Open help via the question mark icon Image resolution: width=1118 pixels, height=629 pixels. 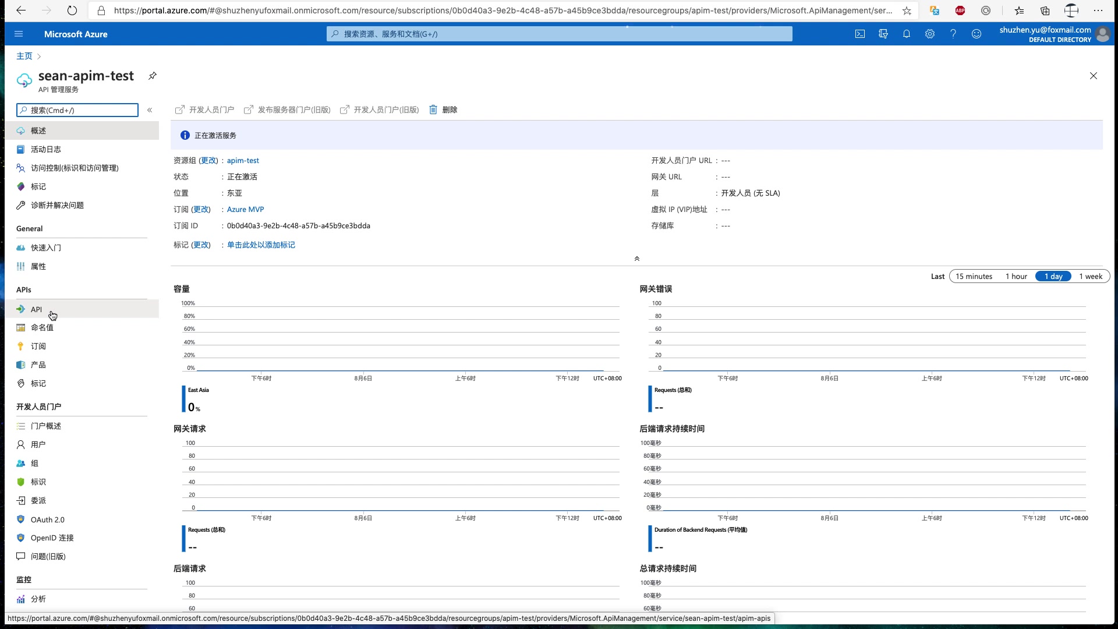click(953, 34)
